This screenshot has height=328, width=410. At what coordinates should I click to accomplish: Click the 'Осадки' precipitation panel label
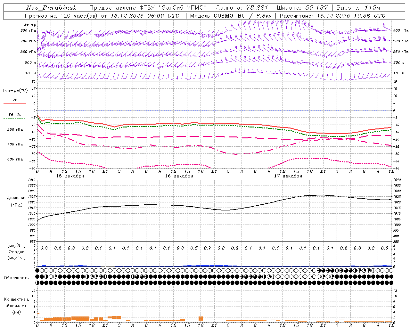click(17, 252)
